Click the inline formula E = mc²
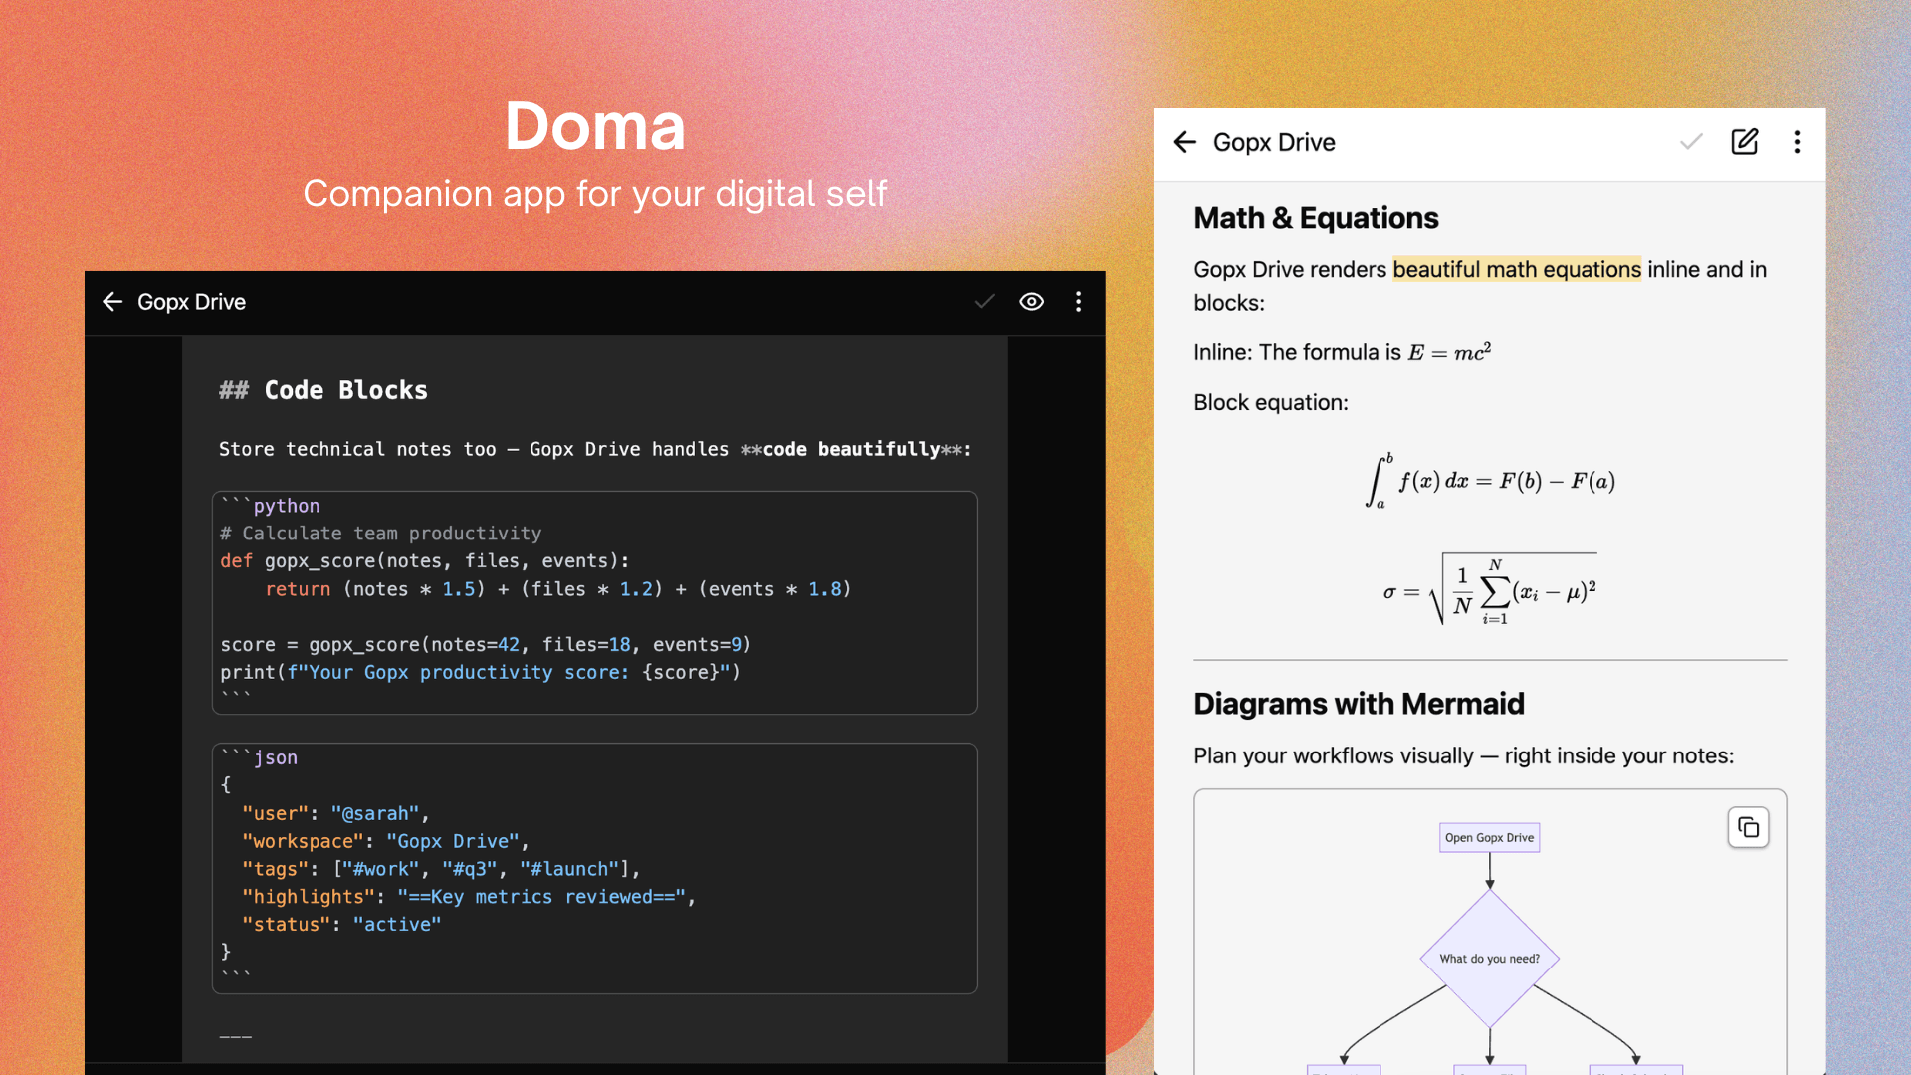Screen dimensions: 1911x1075 (x=1449, y=352)
